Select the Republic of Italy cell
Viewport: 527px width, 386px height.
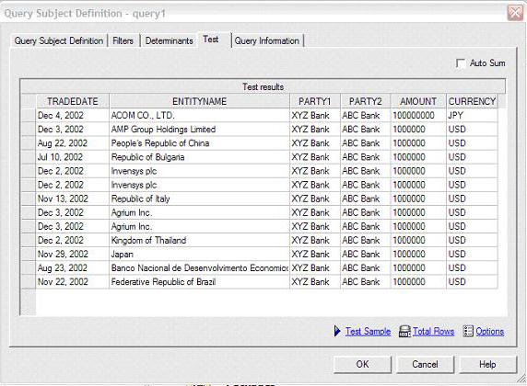pos(199,199)
